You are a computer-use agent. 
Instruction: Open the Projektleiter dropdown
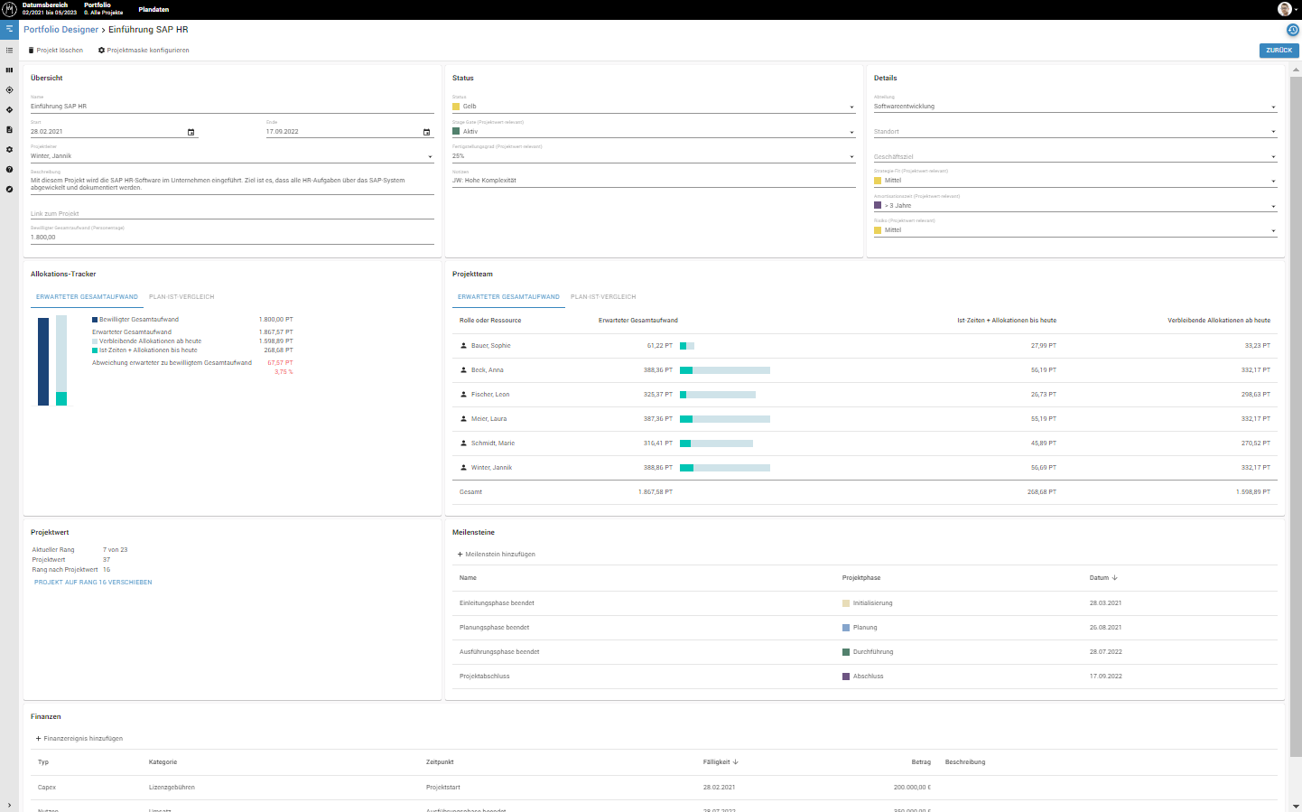click(x=232, y=156)
